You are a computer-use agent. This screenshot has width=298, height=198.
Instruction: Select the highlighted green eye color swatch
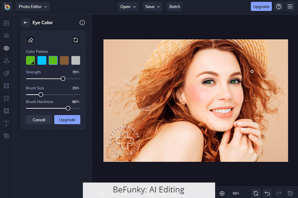point(53,60)
